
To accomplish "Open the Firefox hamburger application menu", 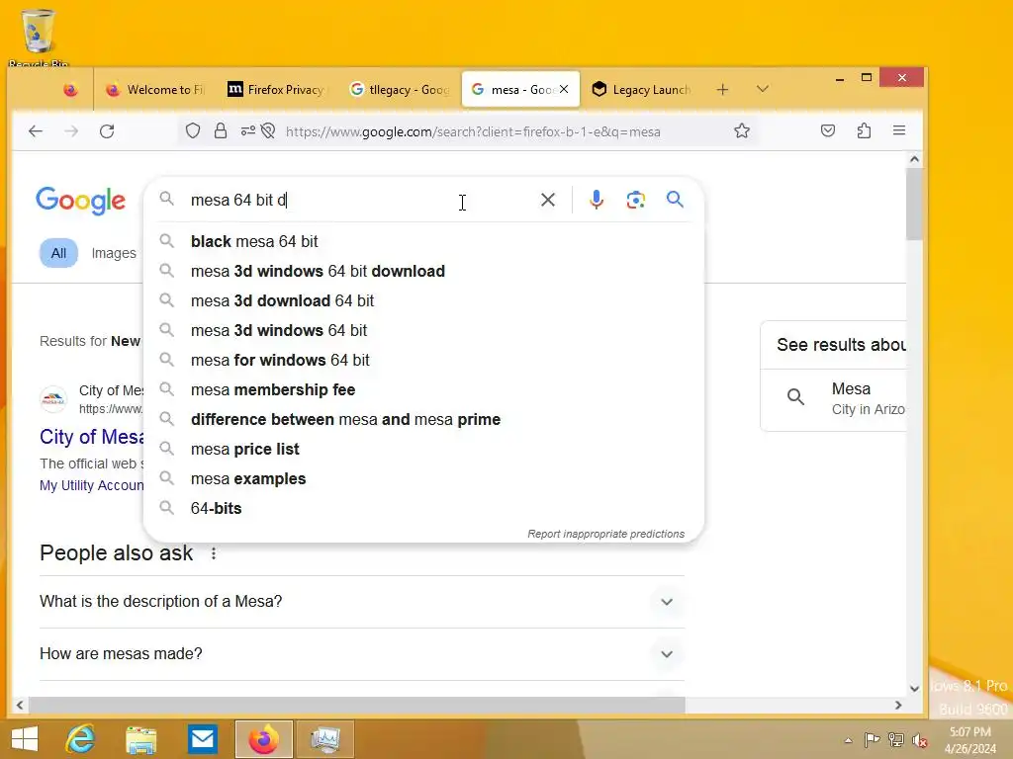I will 898,130.
